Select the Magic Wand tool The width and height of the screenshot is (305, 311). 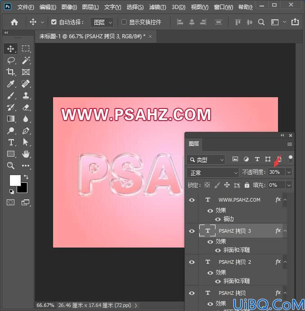(26, 60)
